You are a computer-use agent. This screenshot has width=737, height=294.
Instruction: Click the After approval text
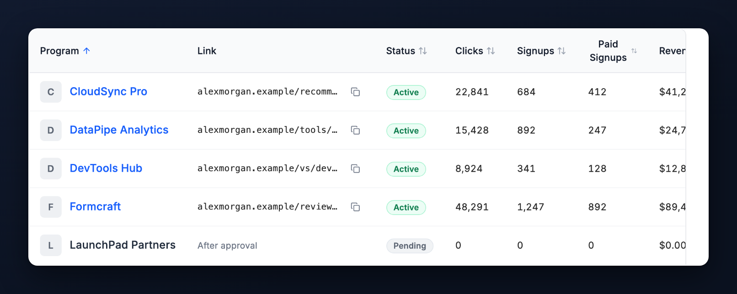(227, 246)
